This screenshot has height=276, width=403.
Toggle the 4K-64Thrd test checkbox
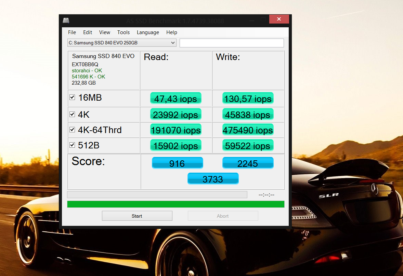pos(72,130)
